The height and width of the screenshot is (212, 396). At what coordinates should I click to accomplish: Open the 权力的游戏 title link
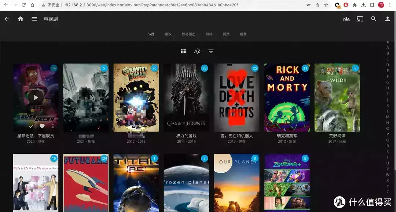point(186,136)
